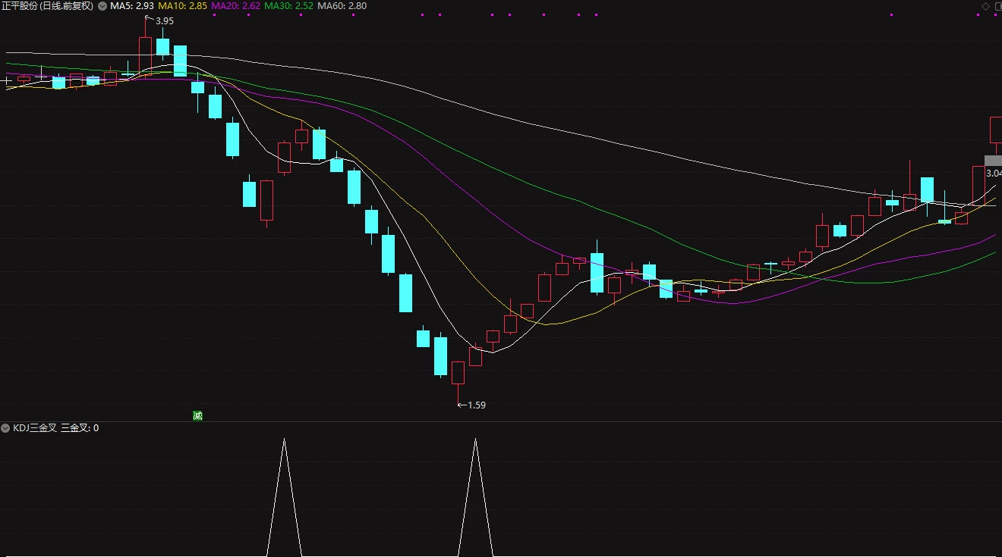Click the KDJ三金叉 indicator name
The width and height of the screenshot is (1002, 557).
point(35,428)
